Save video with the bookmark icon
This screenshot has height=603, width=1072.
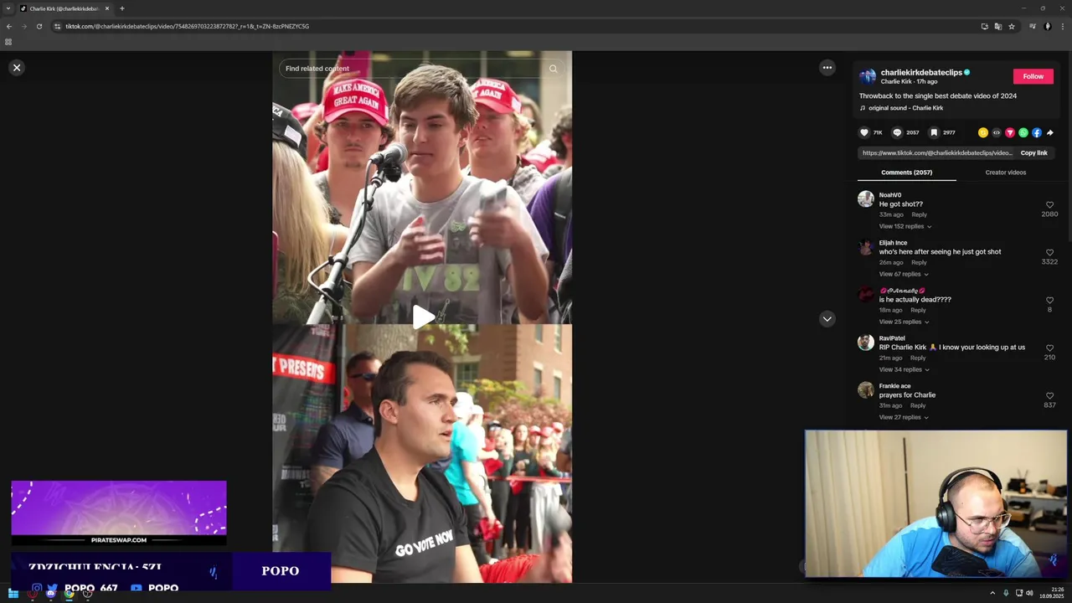click(934, 132)
